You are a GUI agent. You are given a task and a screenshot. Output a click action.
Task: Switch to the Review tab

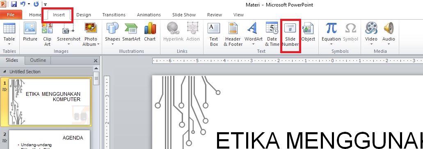pyautogui.click(x=215, y=15)
